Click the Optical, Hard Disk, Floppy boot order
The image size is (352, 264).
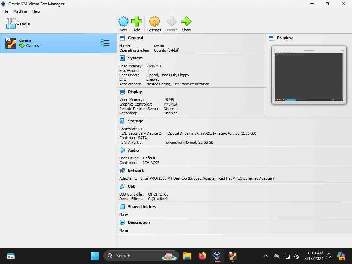(168, 75)
